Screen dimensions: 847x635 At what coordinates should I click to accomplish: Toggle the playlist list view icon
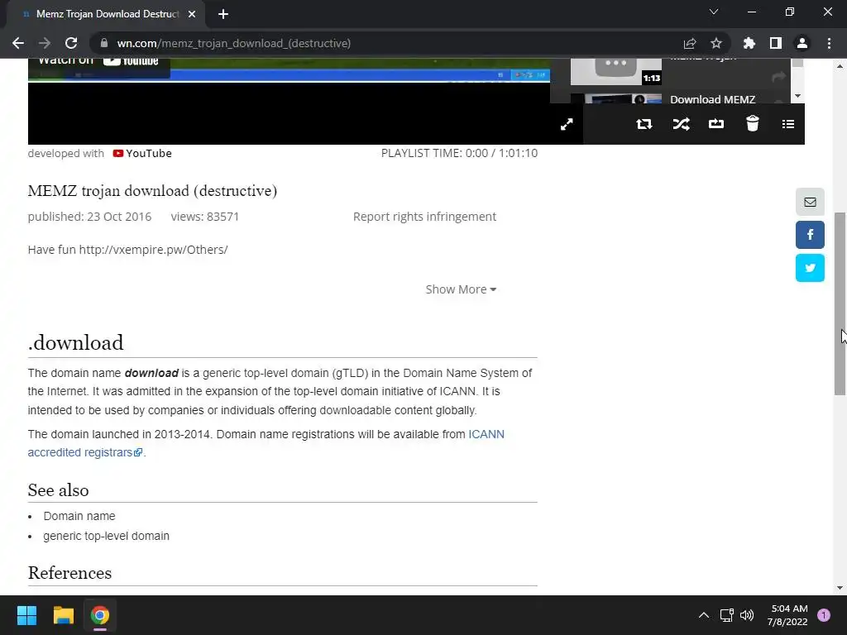(788, 124)
